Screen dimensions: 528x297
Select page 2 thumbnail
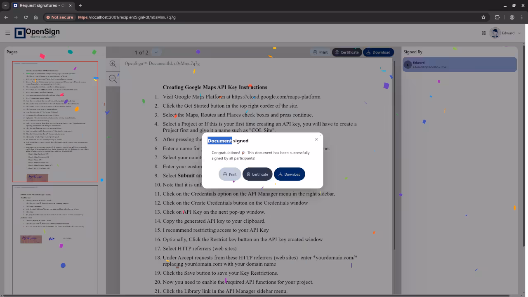tap(55, 239)
